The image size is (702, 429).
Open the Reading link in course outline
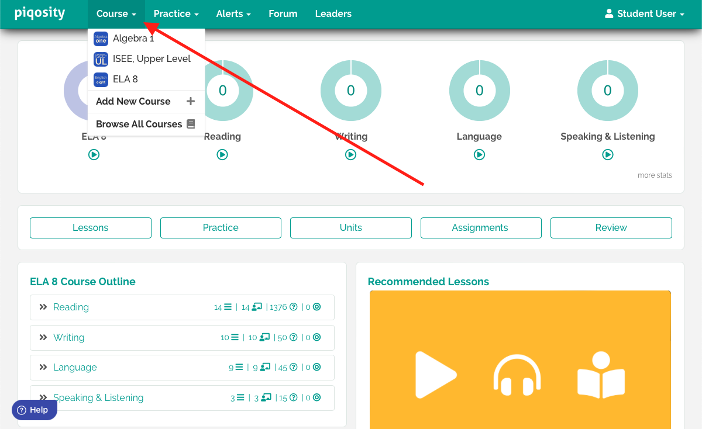(x=71, y=307)
